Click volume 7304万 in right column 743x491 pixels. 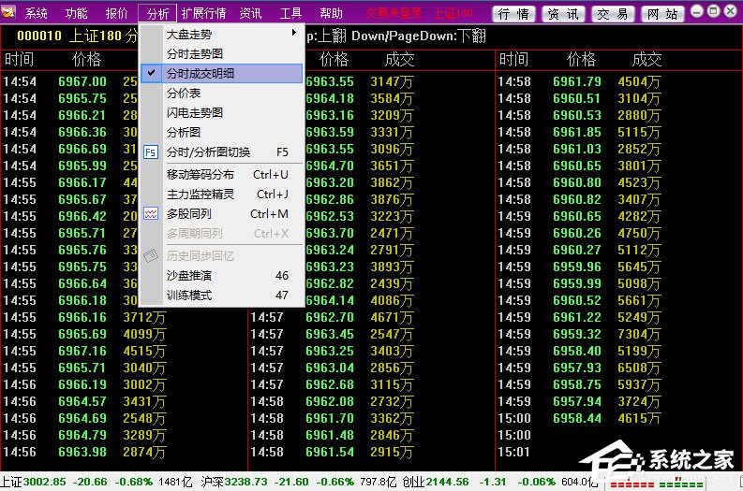click(x=639, y=335)
